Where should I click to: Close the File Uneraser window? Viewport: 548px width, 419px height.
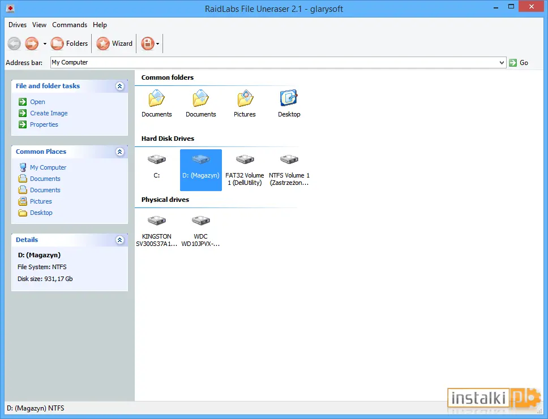(532, 7)
